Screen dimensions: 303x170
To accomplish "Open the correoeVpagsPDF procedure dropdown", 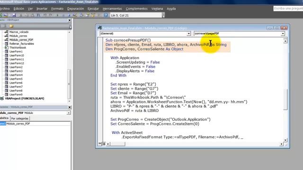I will (x=283, y=34).
